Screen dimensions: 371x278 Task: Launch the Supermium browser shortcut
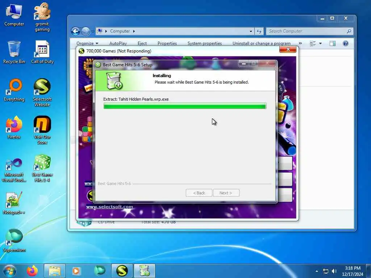click(x=14, y=240)
